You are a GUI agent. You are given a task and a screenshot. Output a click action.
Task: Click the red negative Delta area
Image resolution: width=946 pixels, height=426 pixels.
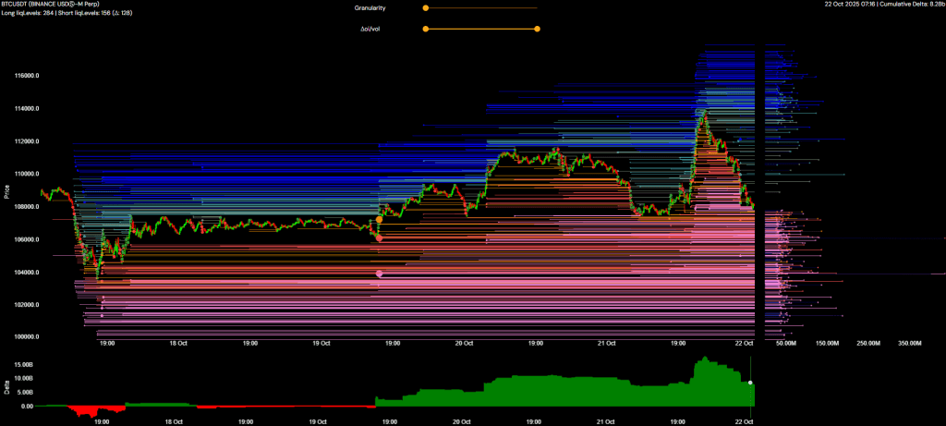tap(92, 410)
